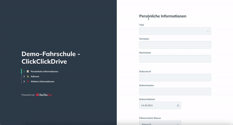Click the Geburtsdatum field label
233x125 pixels.
coord(147,99)
